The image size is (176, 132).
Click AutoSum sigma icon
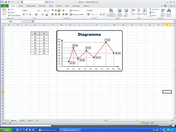[x=150, y=9]
